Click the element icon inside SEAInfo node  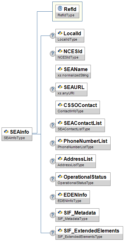[x=6, y=132]
